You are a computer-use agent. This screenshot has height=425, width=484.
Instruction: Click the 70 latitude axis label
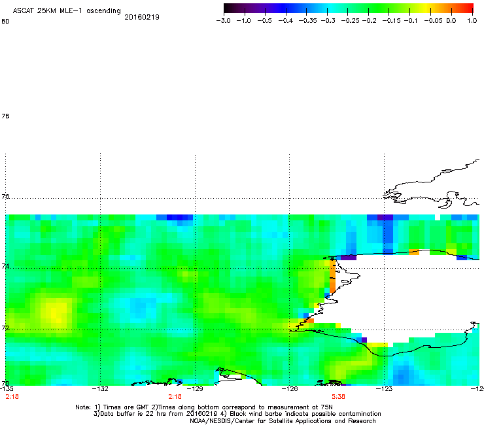5,384
